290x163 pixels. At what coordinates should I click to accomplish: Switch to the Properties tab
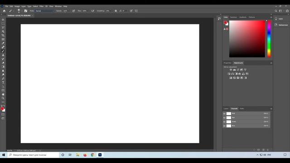(x=227, y=63)
